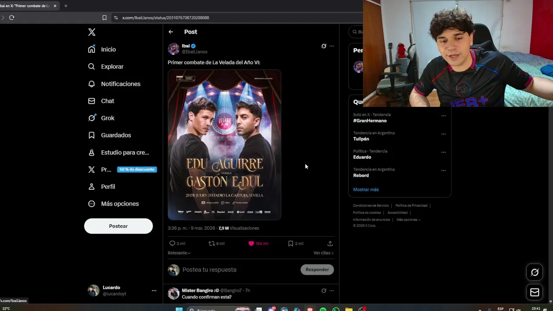Screen dimensions: 553x311
Task: Click the share icon on the post
Action: coord(330,244)
